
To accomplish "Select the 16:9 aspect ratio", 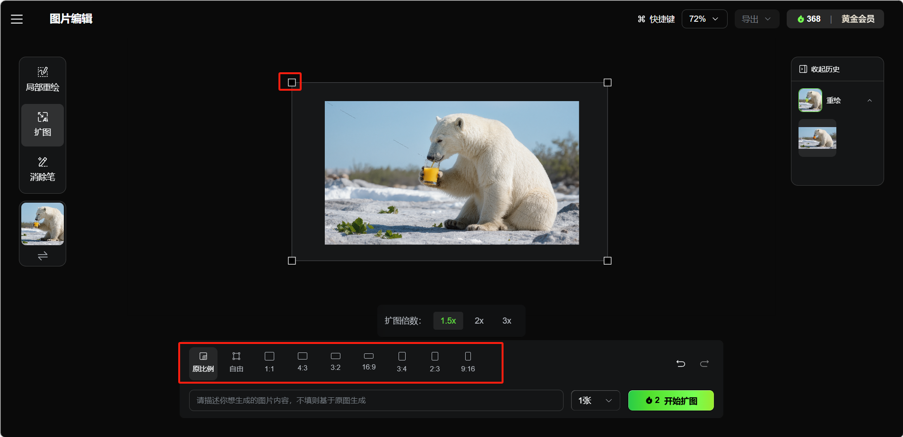I will click(x=369, y=361).
